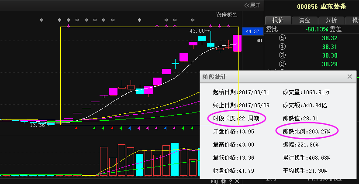Select the 43.00 high price candle label
Viewport: 359px width, 184px height.
[197, 31]
